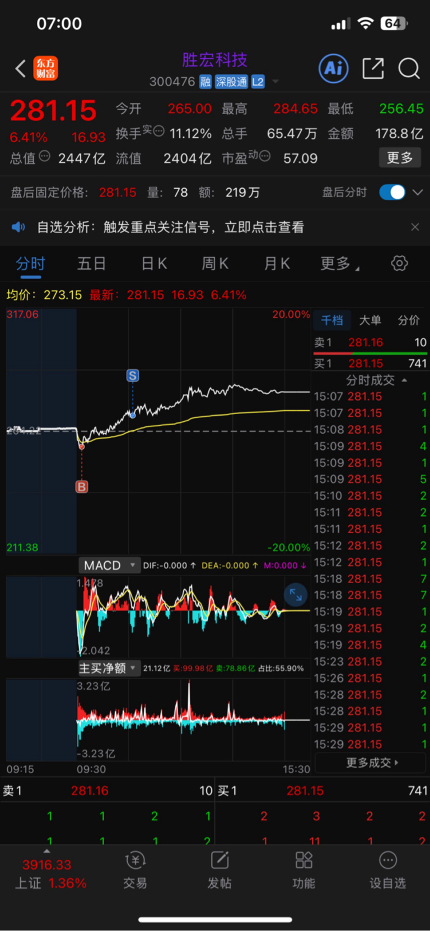Tap the share export icon
430x931 pixels.
point(373,68)
